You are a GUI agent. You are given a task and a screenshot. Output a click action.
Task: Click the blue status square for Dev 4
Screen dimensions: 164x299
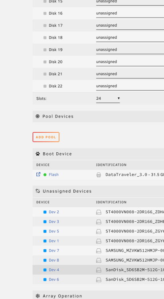click(x=45, y=270)
